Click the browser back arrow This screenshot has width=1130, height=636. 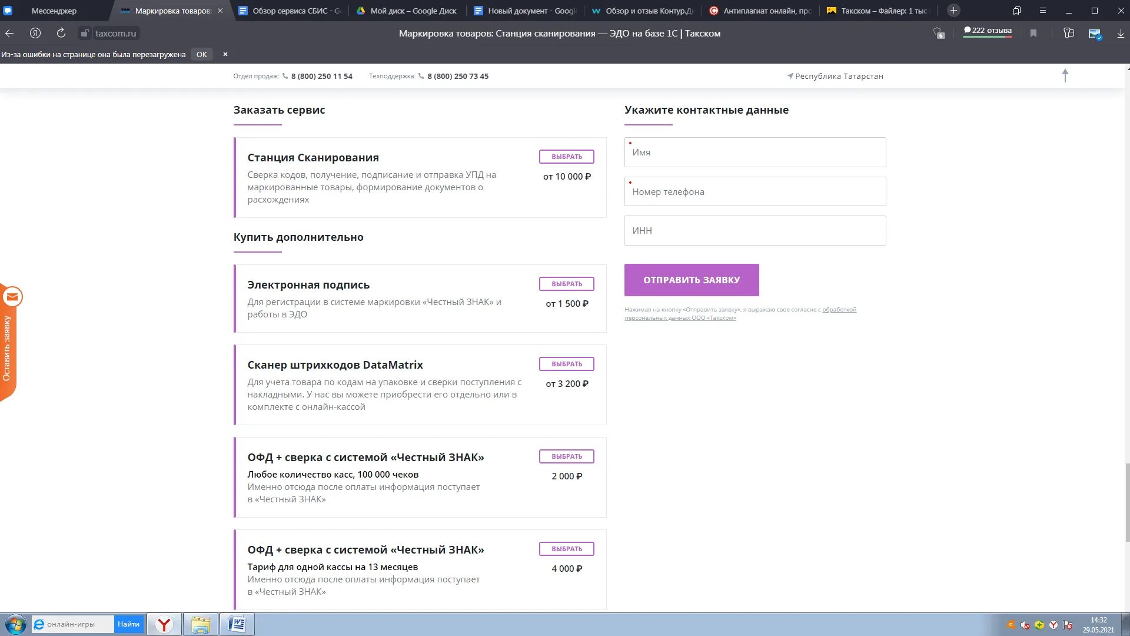click(9, 34)
